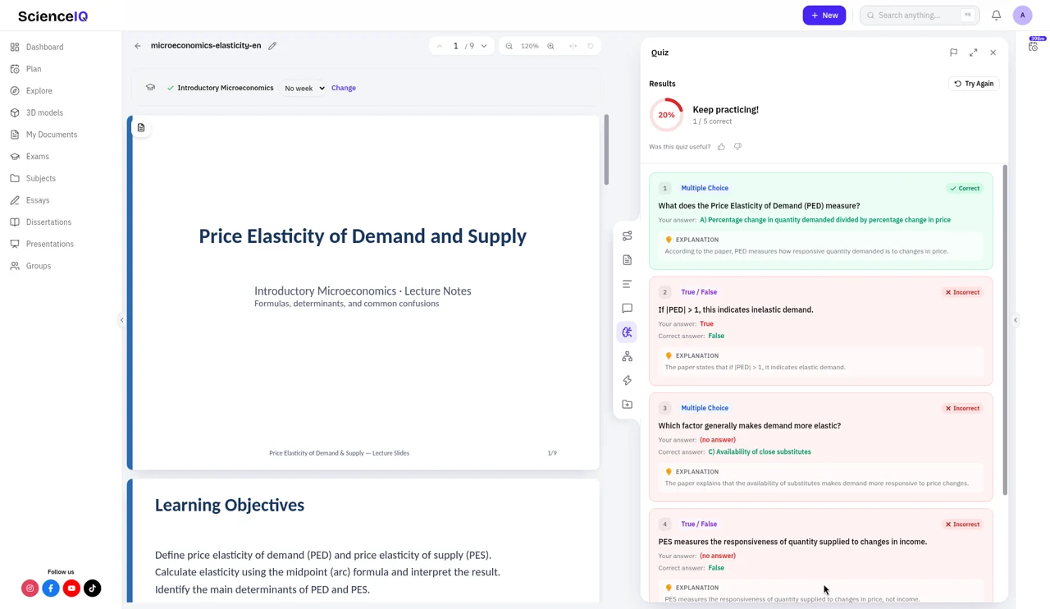Open the chat tool in side toolbar
1050x609 pixels.
[627, 309]
